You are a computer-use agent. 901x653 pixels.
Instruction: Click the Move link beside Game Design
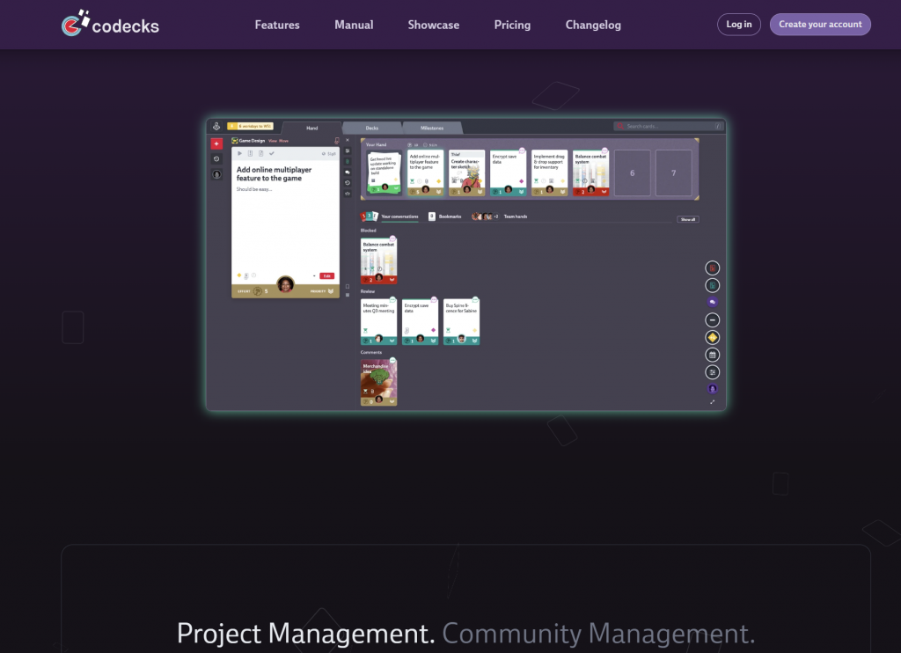pyautogui.click(x=284, y=141)
